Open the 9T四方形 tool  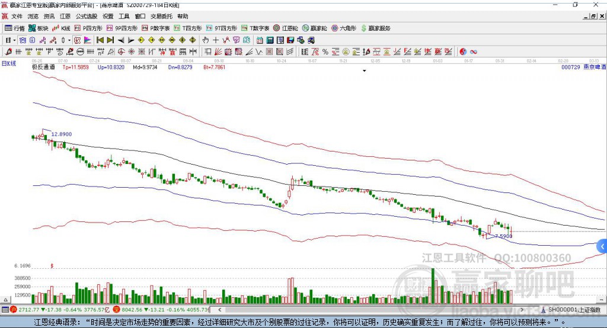(x=222, y=28)
